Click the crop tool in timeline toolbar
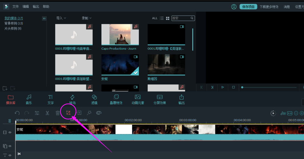The height and width of the screenshot is (159, 304). (68, 113)
